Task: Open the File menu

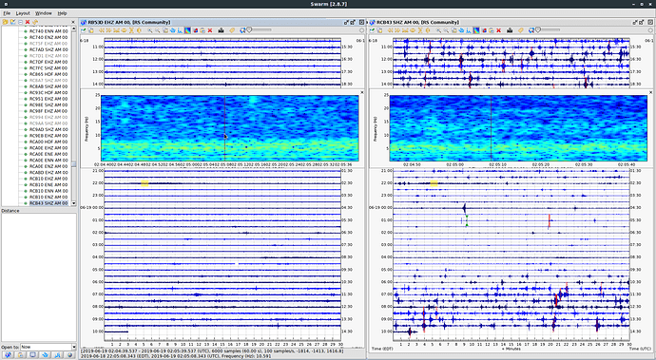Action: point(7,13)
